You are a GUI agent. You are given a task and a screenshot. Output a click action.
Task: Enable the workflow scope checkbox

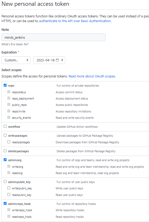pyautogui.click(x=5, y=126)
